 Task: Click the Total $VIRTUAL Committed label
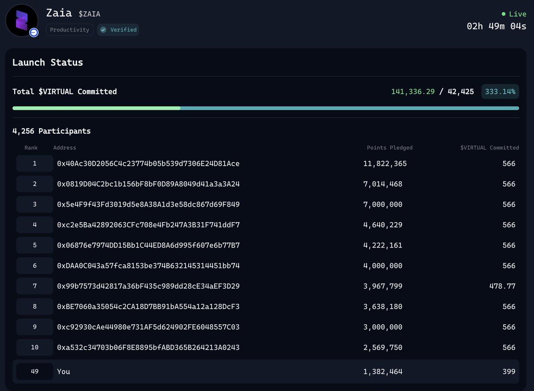tap(65, 92)
